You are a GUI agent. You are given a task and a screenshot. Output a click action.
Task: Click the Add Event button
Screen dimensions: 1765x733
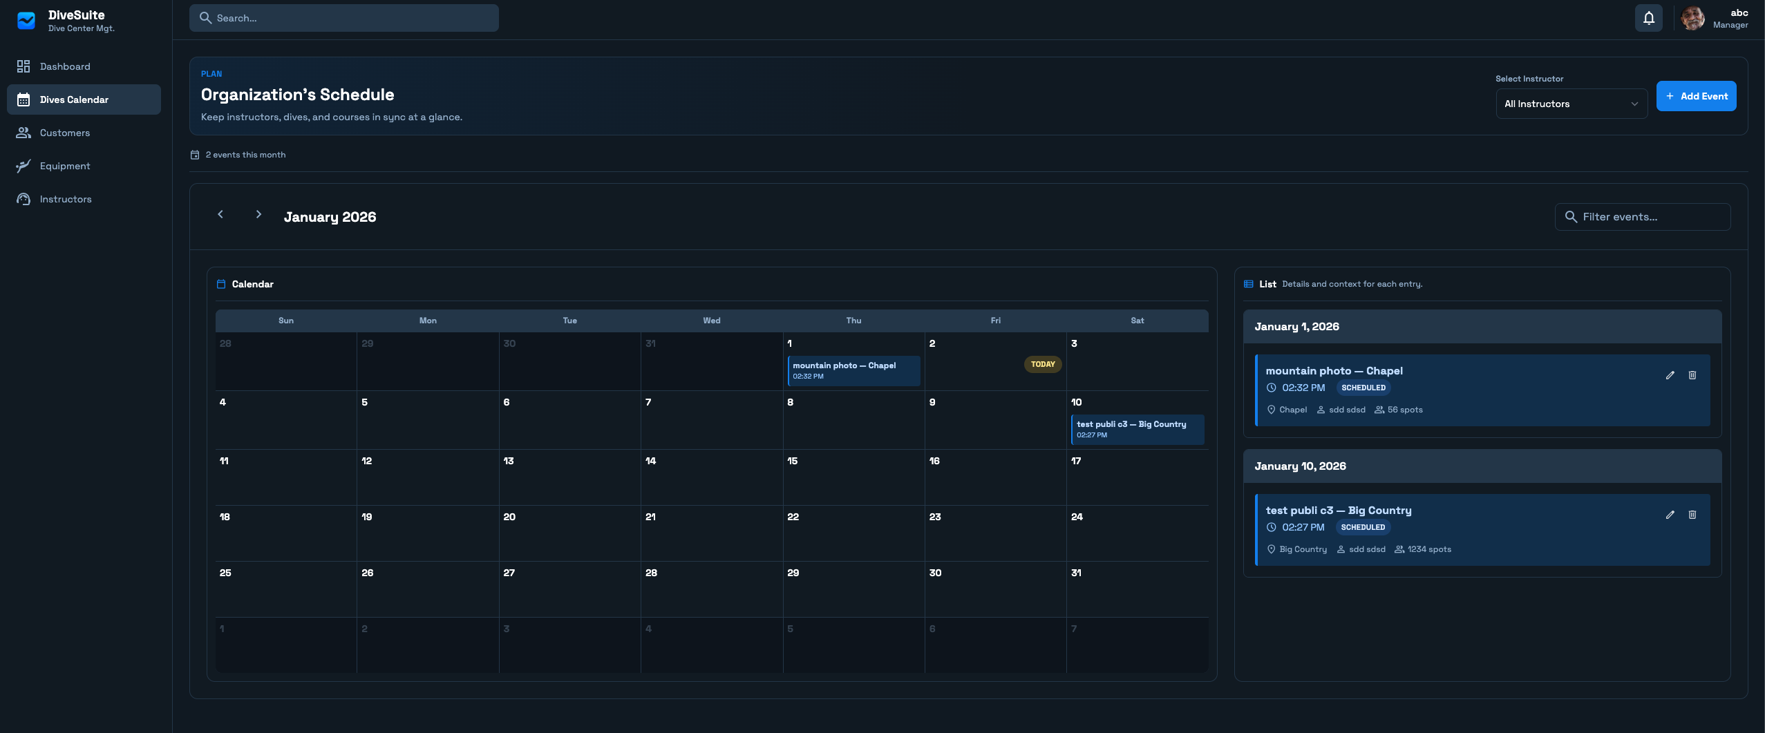click(x=1696, y=96)
